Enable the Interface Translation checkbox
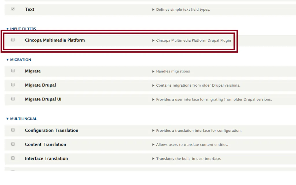Viewport: 296px width, 185px height. (x=13, y=158)
